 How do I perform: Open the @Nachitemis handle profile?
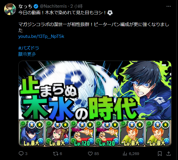pos(53,6)
